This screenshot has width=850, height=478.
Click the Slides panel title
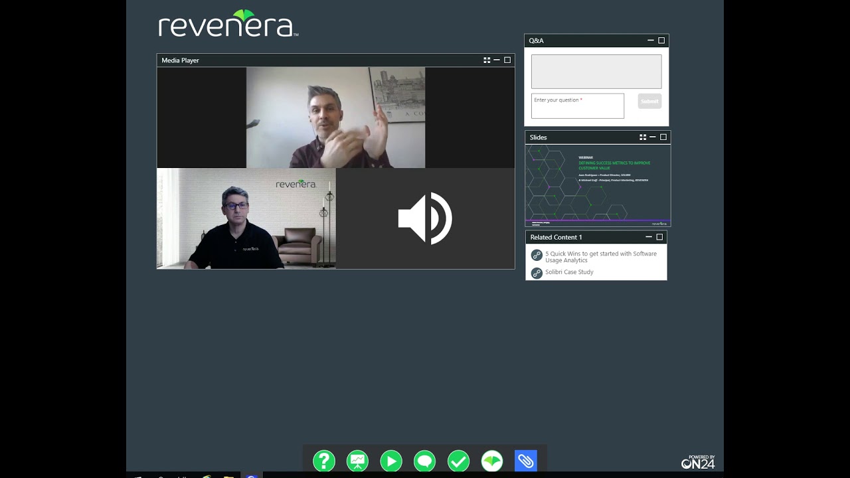pyautogui.click(x=539, y=137)
